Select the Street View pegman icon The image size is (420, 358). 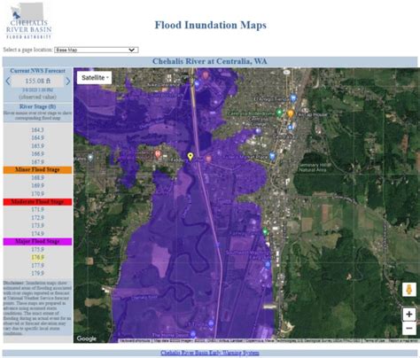pyautogui.click(x=409, y=290)
